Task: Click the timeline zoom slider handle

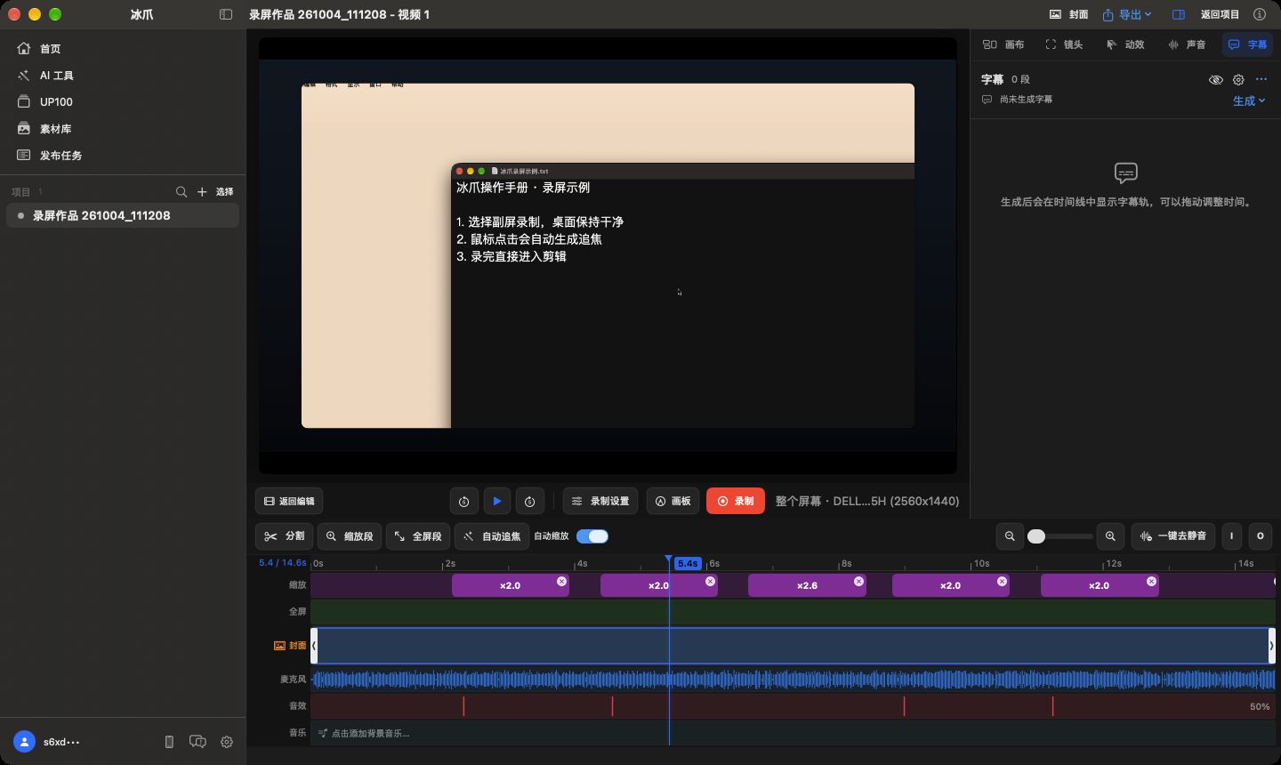Action: click(1036, 536)
